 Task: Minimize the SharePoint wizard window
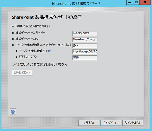click(130, 2)
